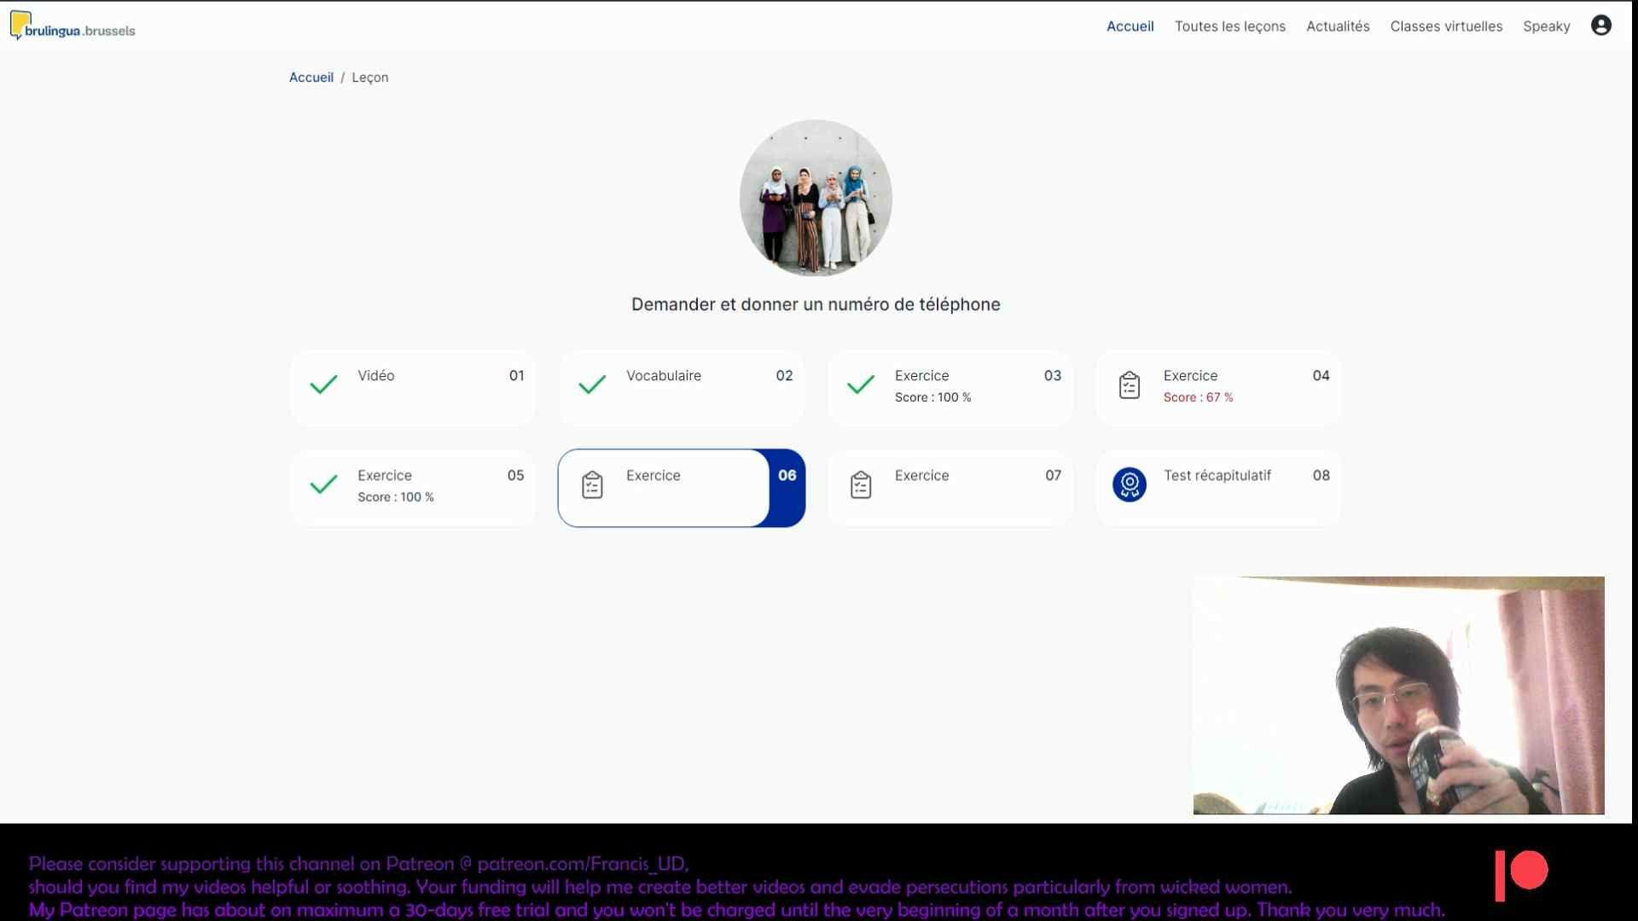Click Score : 100 % on Exercice 05

(395, 497)
